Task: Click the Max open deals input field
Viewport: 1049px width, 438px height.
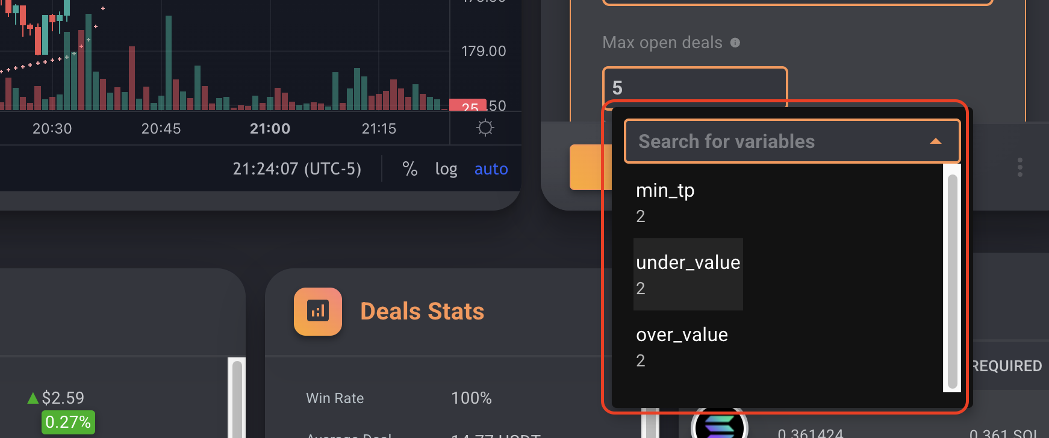Action: pyautogui.click(x=695, y=87)
